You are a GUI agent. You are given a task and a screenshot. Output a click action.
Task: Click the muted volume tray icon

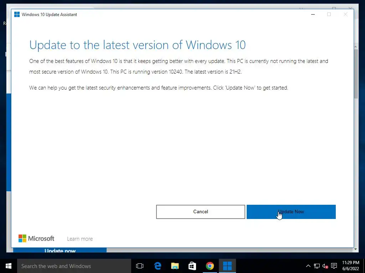tap(325, 266)
